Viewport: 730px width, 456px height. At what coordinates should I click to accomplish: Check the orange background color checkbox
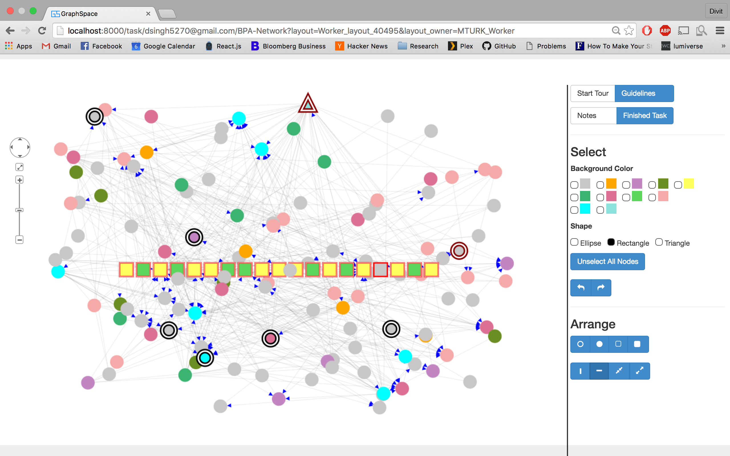click(x=600, y=185)
